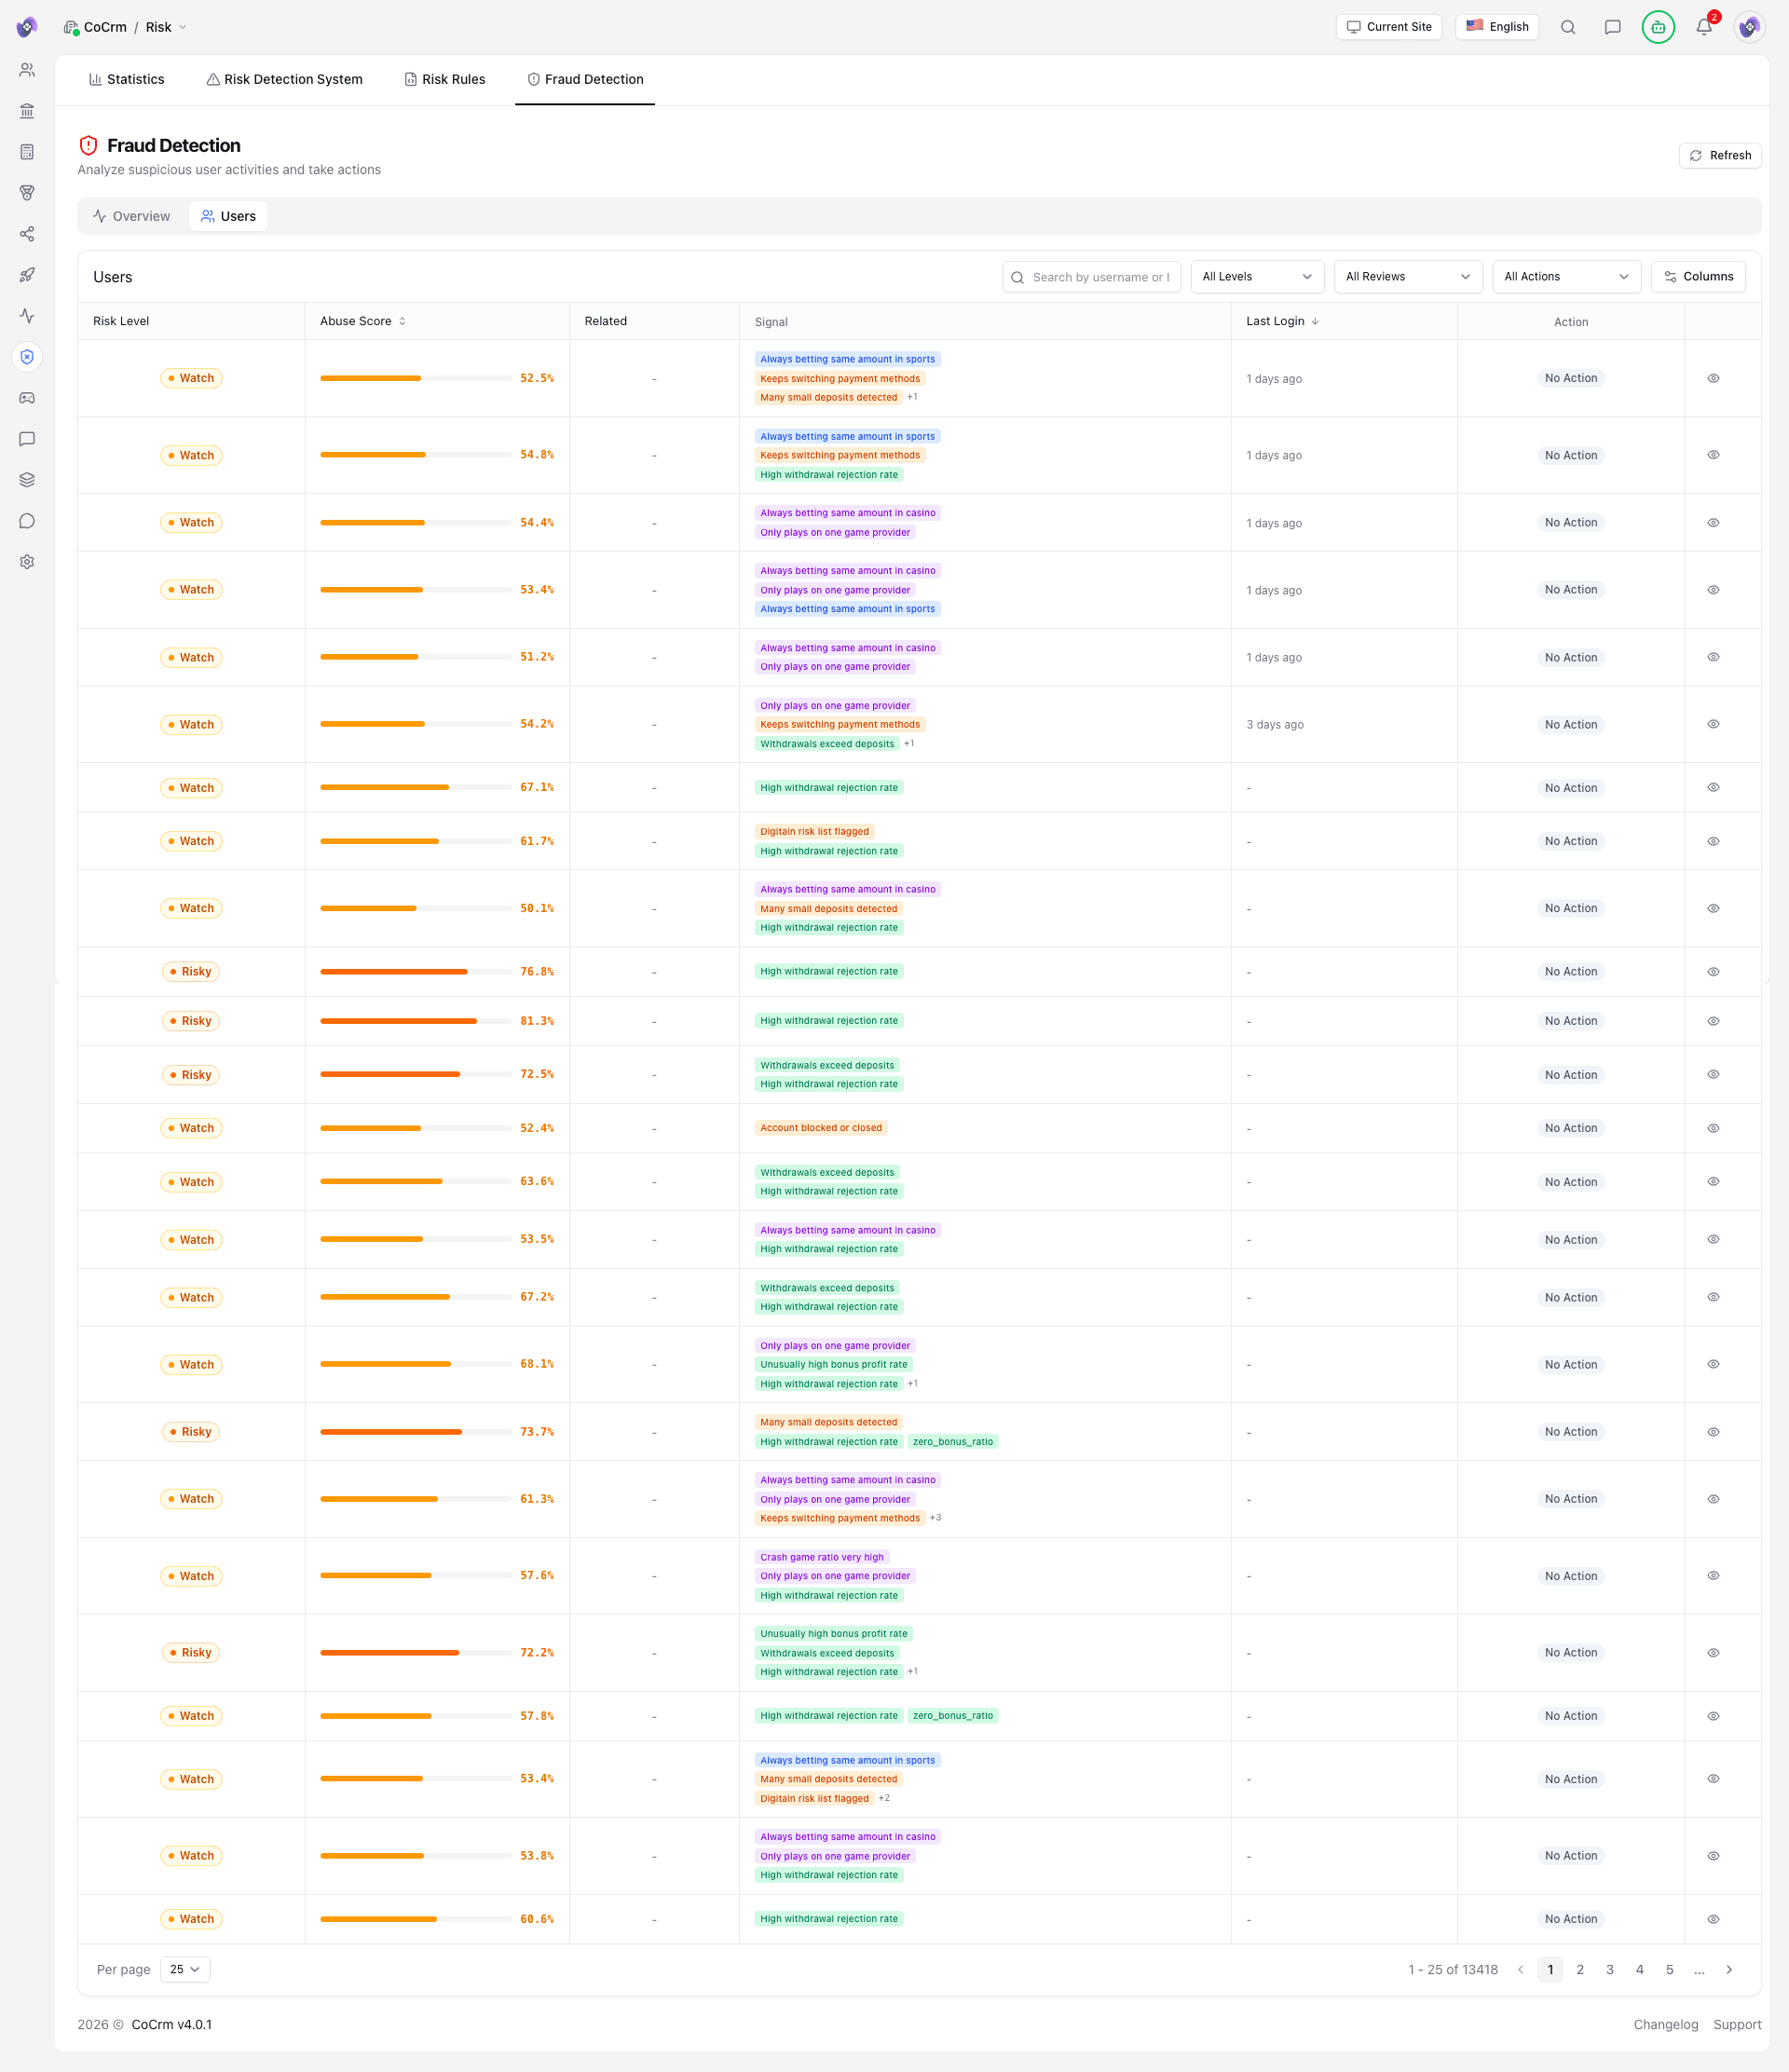Click the Refresh button
Screen dimensions: 1789x2072
coord(1721,155)
